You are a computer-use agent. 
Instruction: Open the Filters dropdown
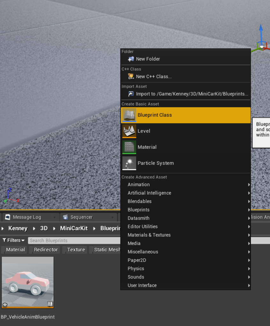pos(14,240)
